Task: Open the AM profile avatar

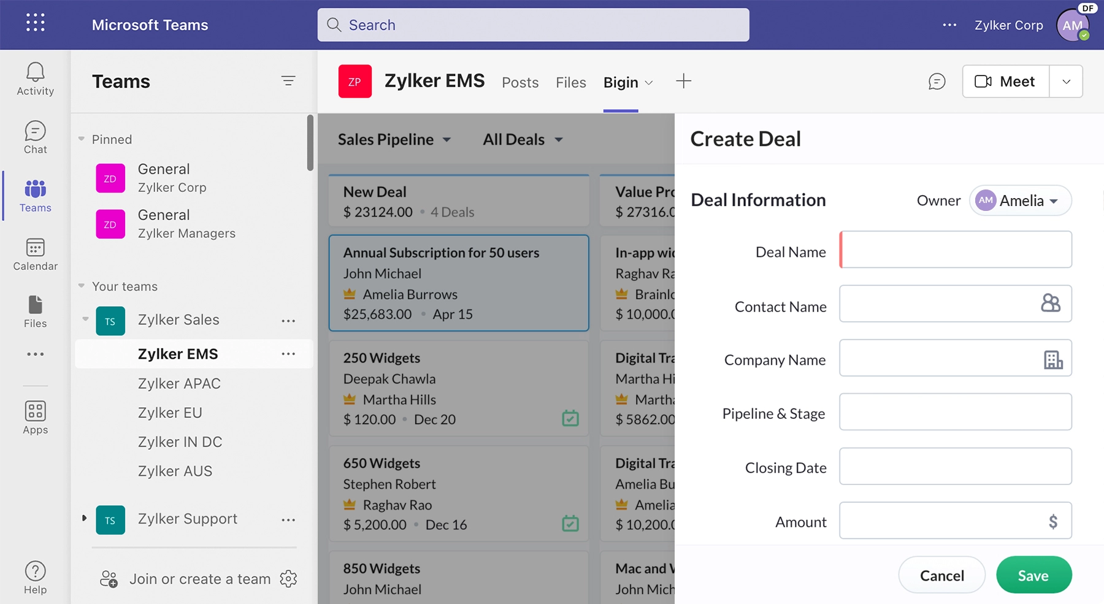Action: [x=1072, y=26]
